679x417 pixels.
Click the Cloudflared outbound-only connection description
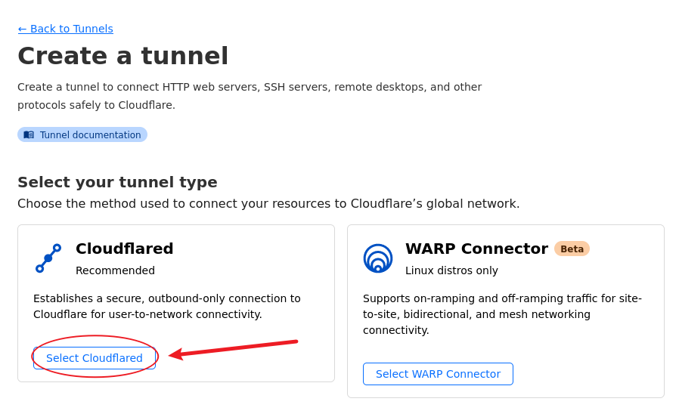167,306
